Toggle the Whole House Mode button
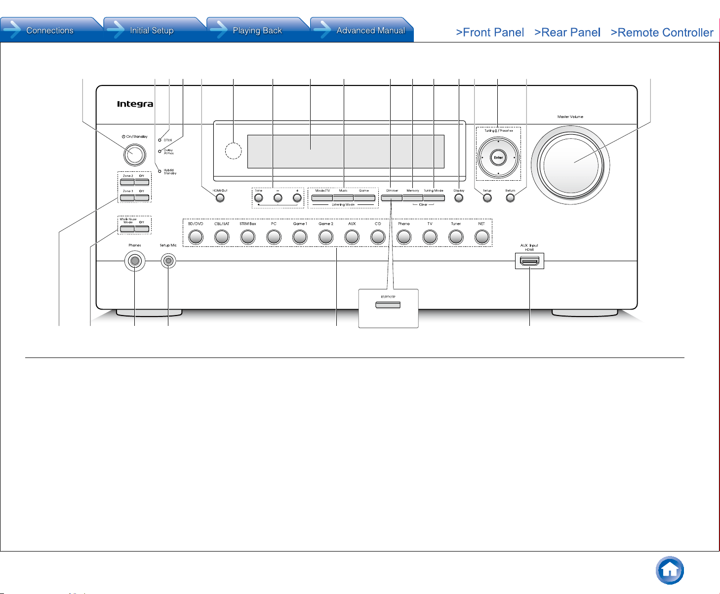 tap(127, 229)
